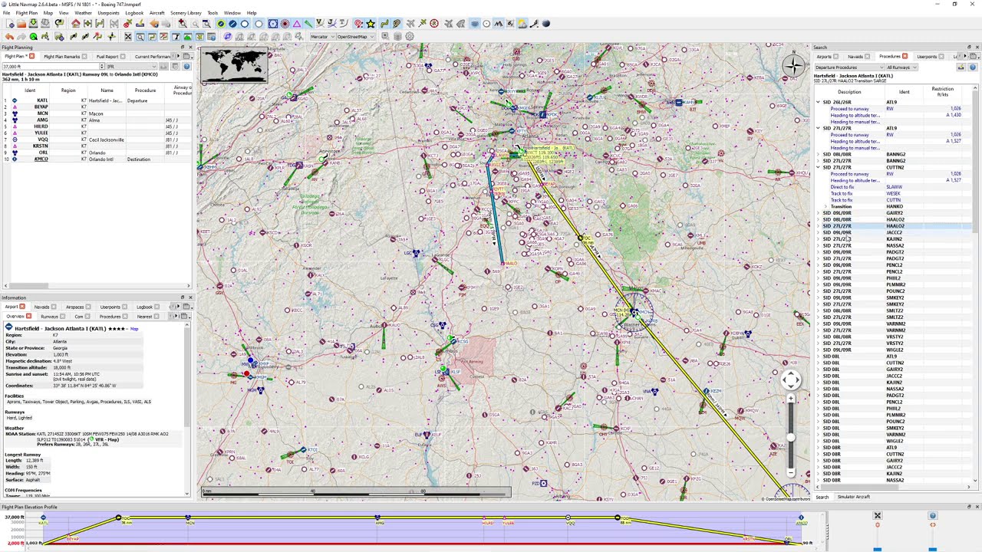Click the compass north-arrow aircraft icon on map
Screen dimensions: 982x552
(793, 66)
